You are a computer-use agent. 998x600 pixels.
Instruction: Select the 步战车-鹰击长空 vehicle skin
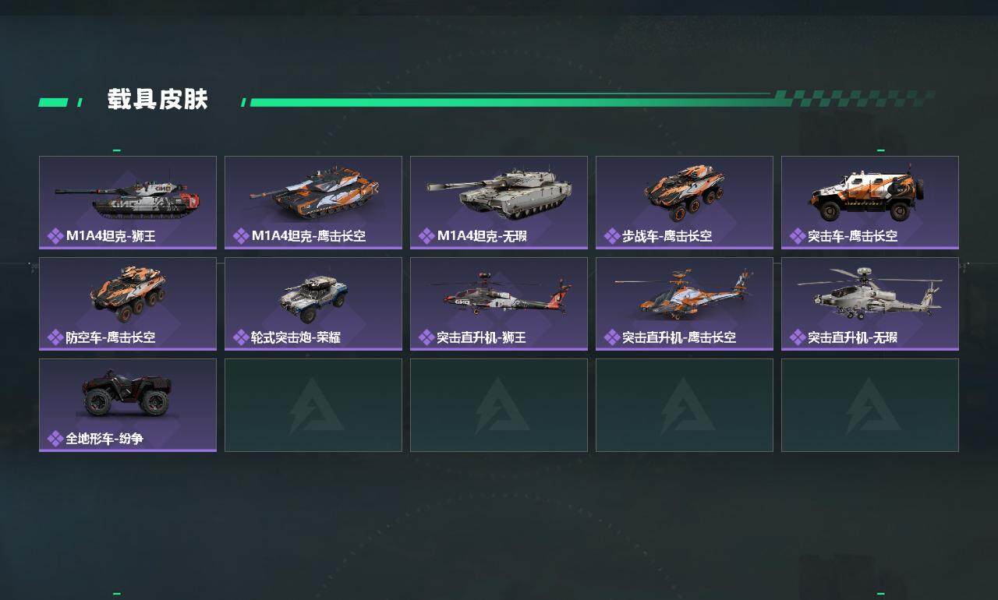(x=685, y=203)
